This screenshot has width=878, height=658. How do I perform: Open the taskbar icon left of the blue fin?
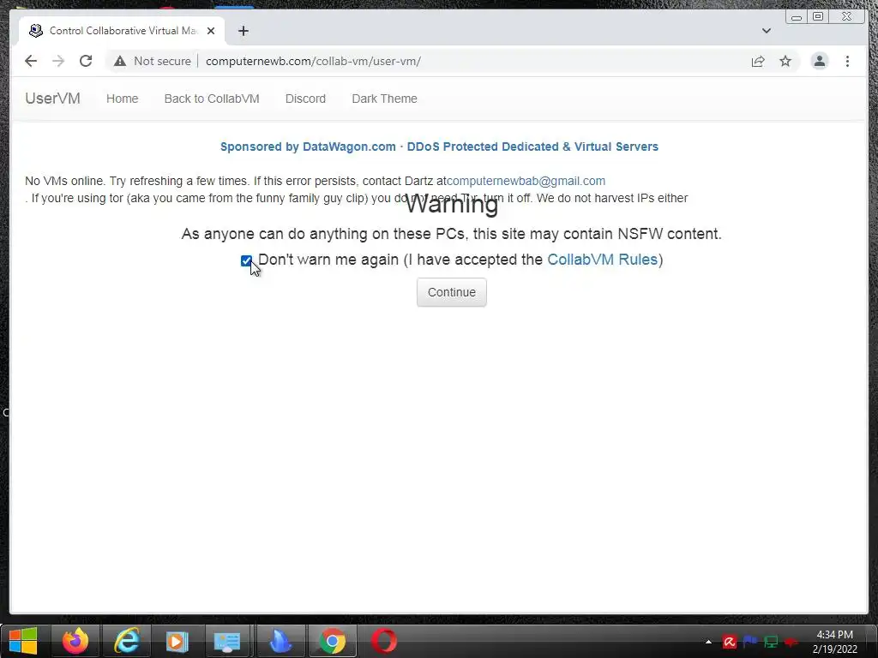click(227, 641)
